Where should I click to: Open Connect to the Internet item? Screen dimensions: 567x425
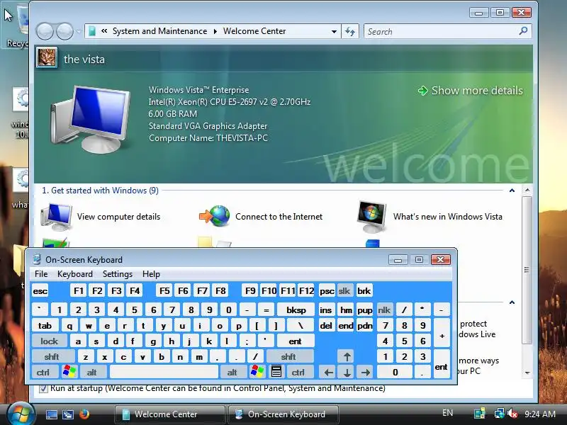pyautogui.click(x=260, y=217)
